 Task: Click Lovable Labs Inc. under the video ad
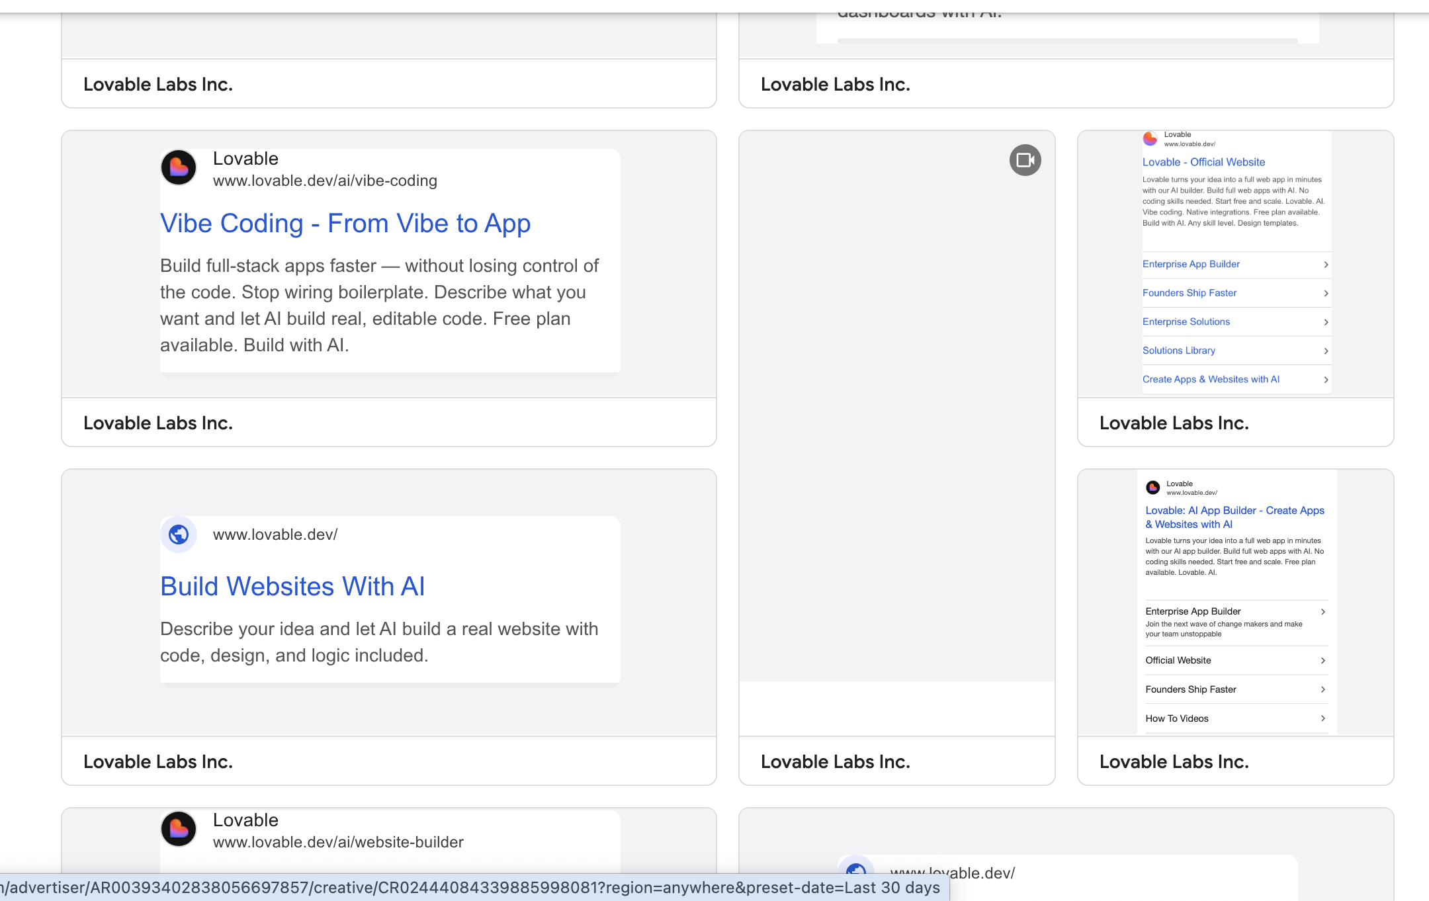836,761
